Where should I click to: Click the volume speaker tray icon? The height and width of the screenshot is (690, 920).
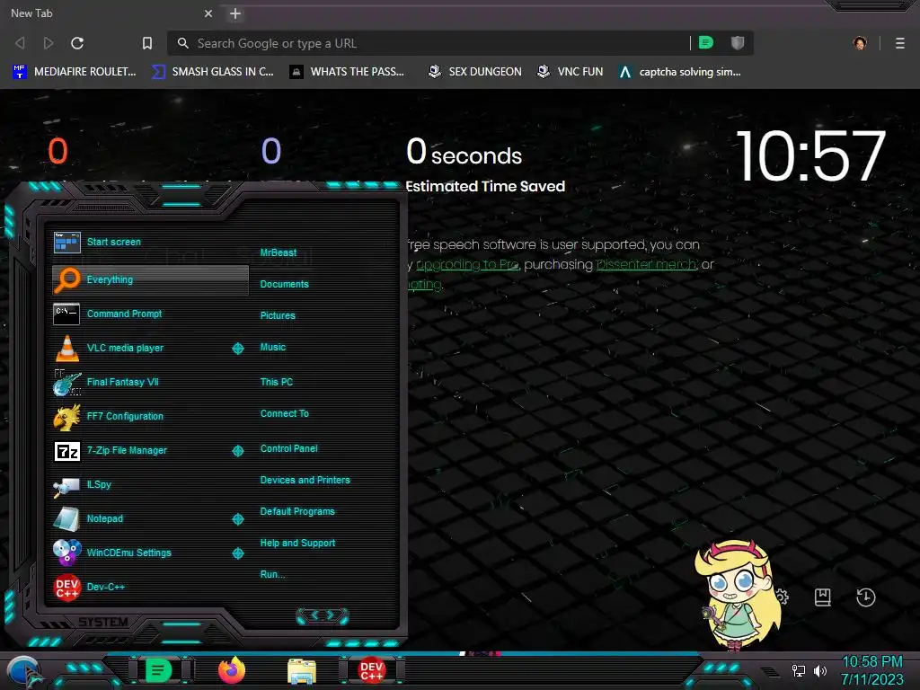820,670
